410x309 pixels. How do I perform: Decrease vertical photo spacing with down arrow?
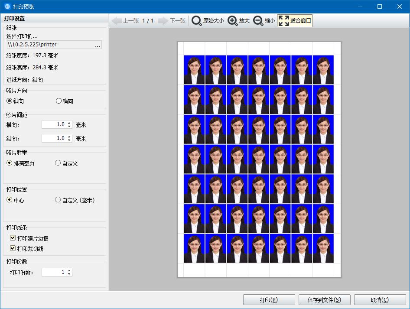[69, 140]
